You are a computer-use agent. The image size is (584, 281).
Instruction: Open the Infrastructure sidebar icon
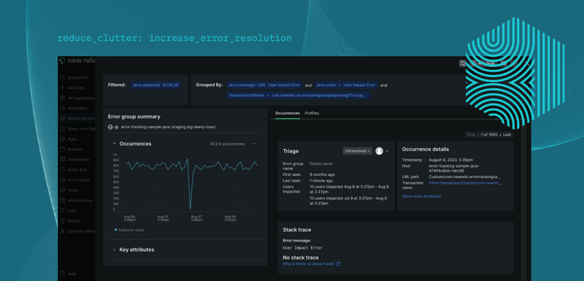63,200
